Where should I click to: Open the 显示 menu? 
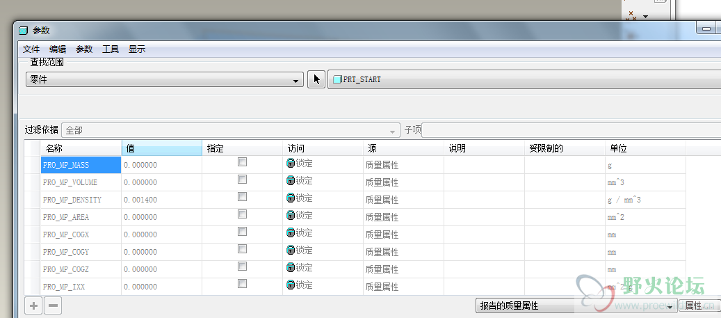(x=137, y=49)
